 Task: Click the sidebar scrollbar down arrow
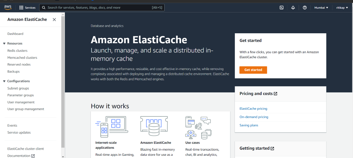pyautogui.click(x=63, y=157)
